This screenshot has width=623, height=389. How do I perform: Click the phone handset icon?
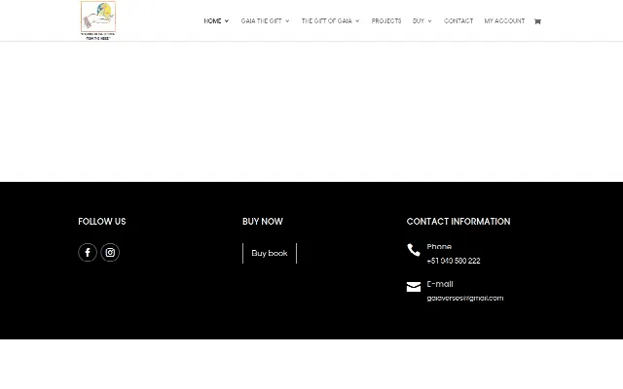pos(414,250)
